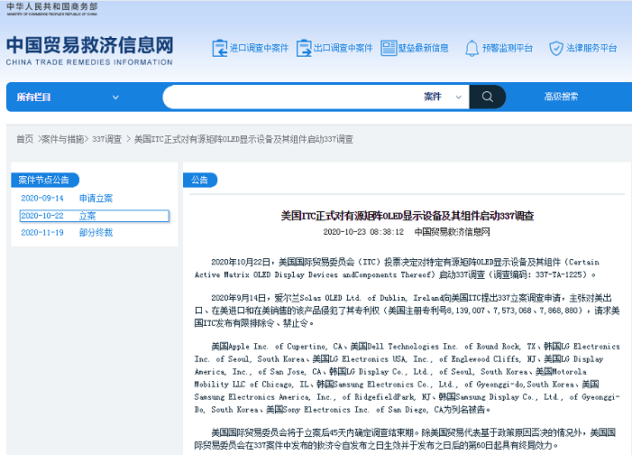Open 壁垒最新信息 link
632x455 pixels.
(423, 48)
